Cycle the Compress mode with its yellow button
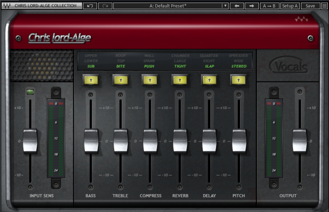 150,80
